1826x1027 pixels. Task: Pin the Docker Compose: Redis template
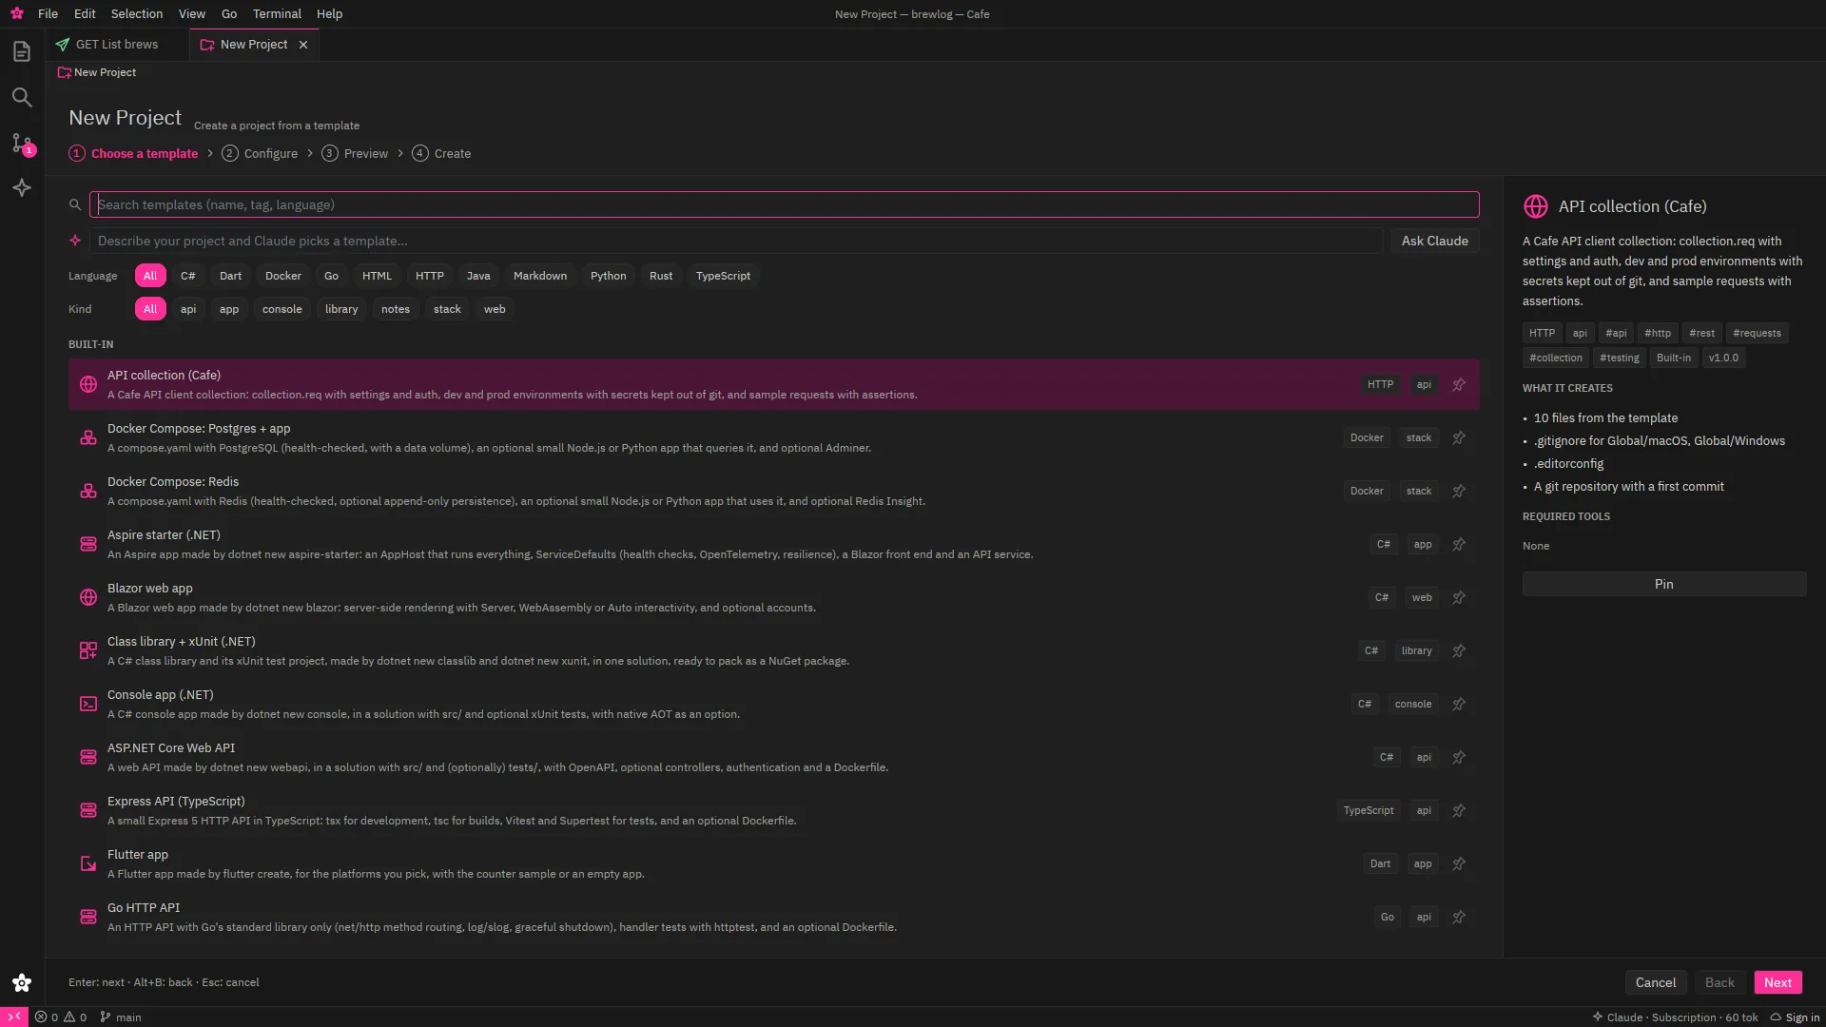point(1459,491)
